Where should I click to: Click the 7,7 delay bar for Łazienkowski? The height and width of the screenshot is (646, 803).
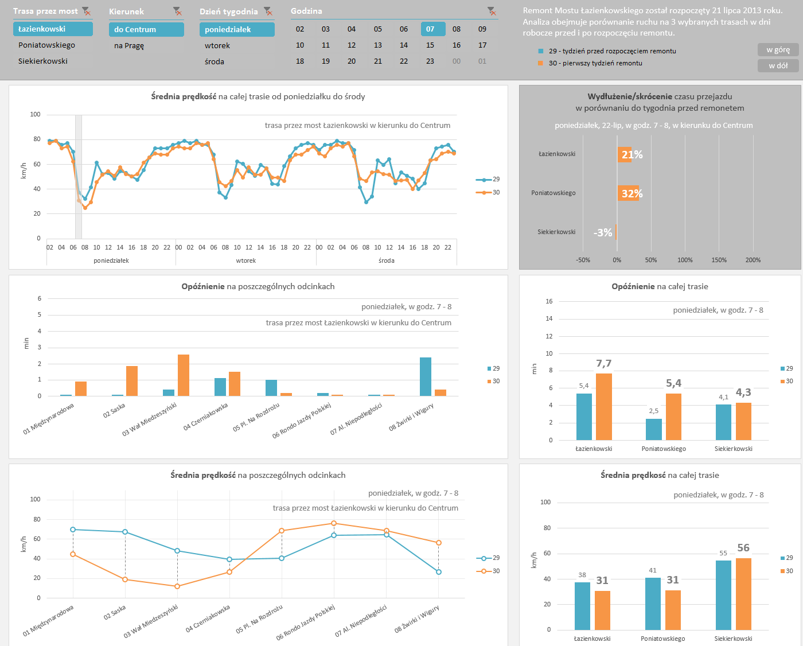(604, 406)
